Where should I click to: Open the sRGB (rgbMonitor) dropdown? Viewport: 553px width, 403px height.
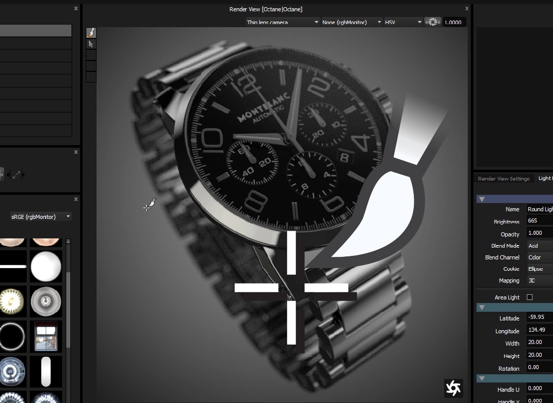pos(41,217)
